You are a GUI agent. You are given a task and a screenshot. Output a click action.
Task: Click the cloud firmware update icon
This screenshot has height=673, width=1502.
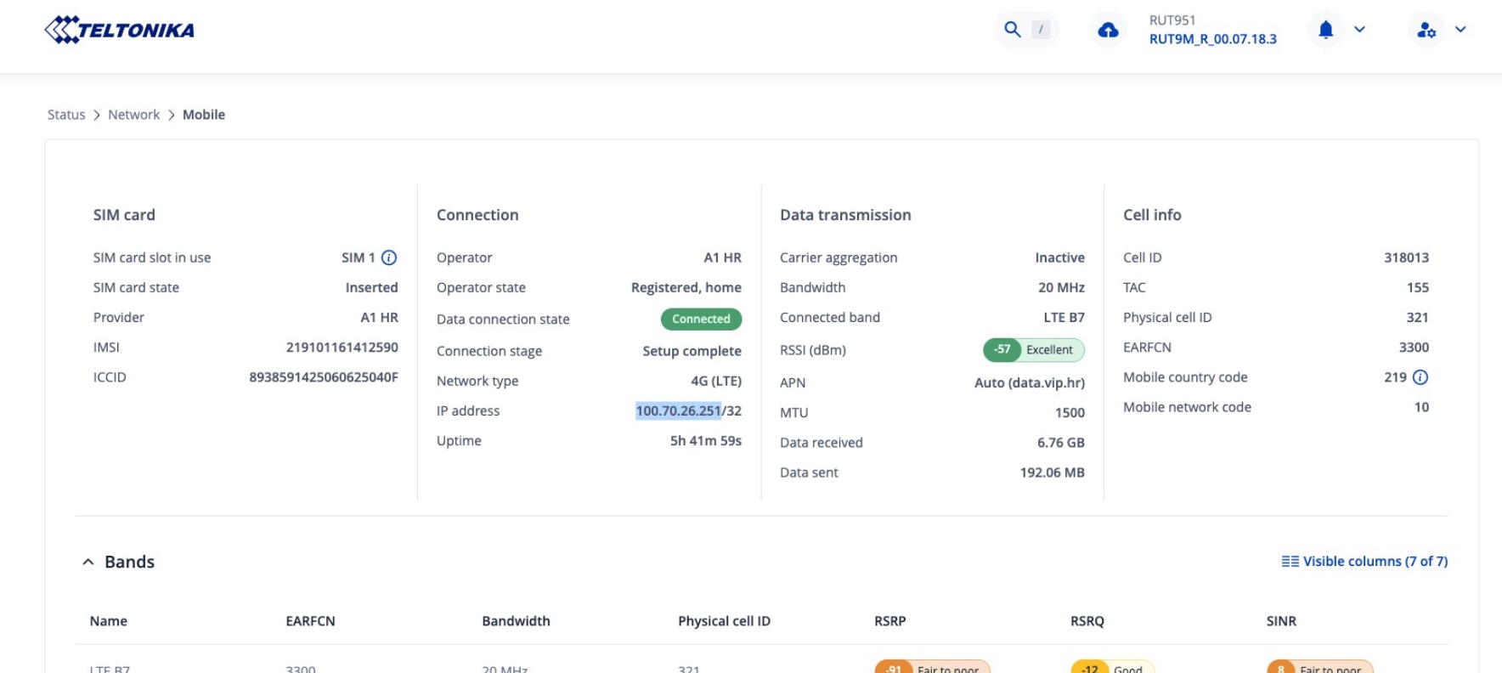point(1108,31)
